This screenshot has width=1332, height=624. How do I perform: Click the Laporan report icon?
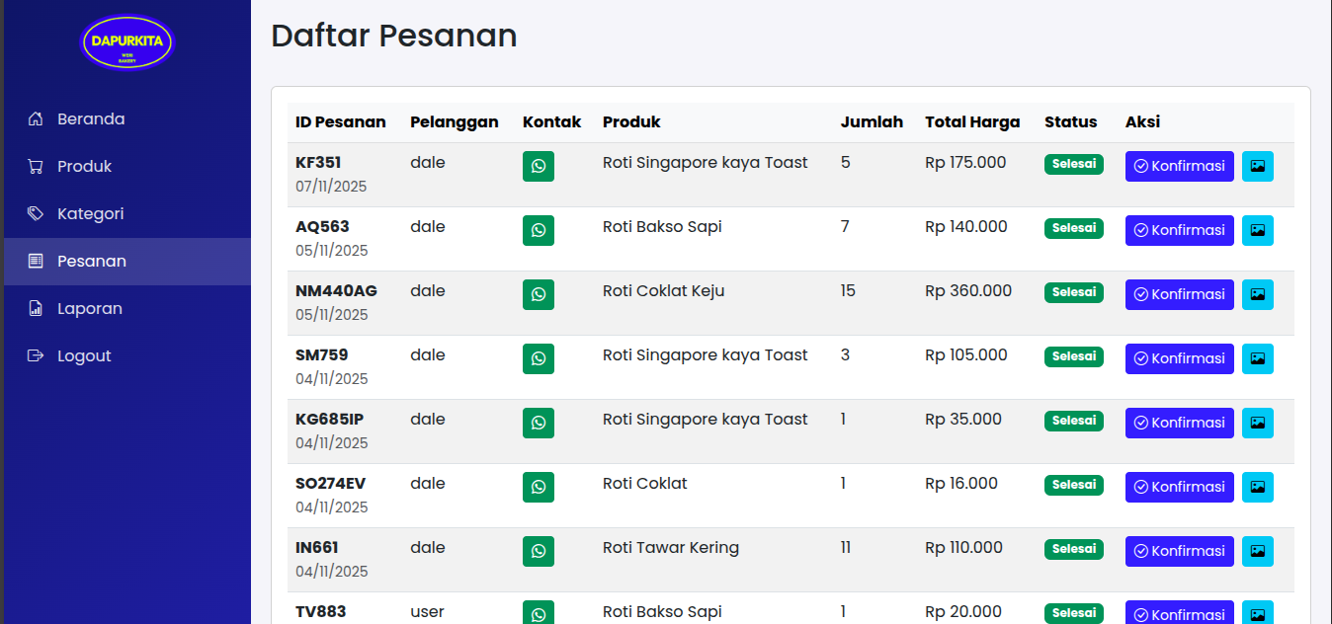pos(36,309)
